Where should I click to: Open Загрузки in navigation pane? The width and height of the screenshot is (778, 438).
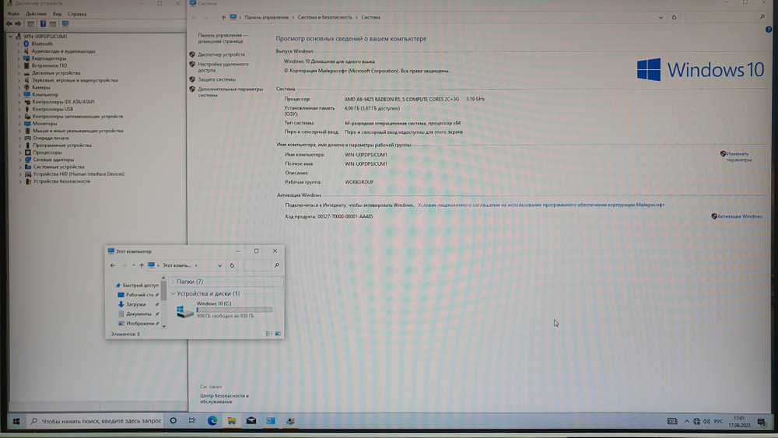(x=135, y=304)
